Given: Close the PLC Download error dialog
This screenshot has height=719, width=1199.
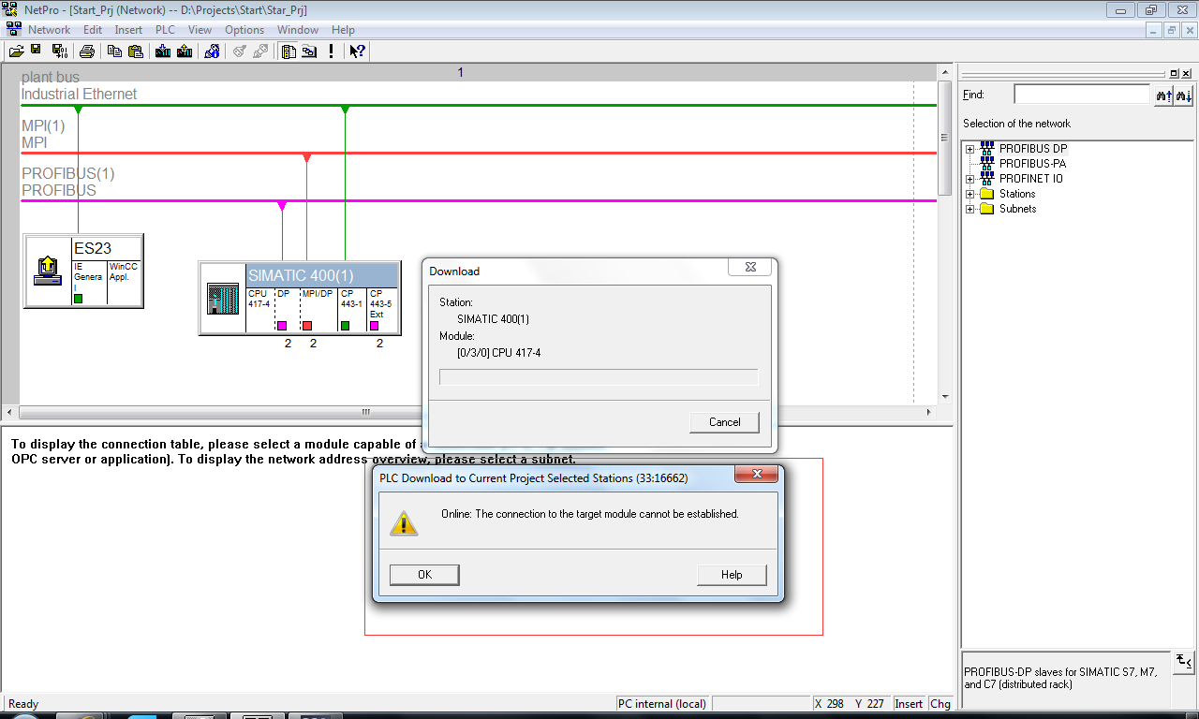Looking at the screenshot, I should 755,475.
